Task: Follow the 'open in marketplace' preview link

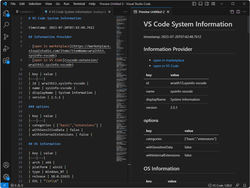Action: [169, 60]
